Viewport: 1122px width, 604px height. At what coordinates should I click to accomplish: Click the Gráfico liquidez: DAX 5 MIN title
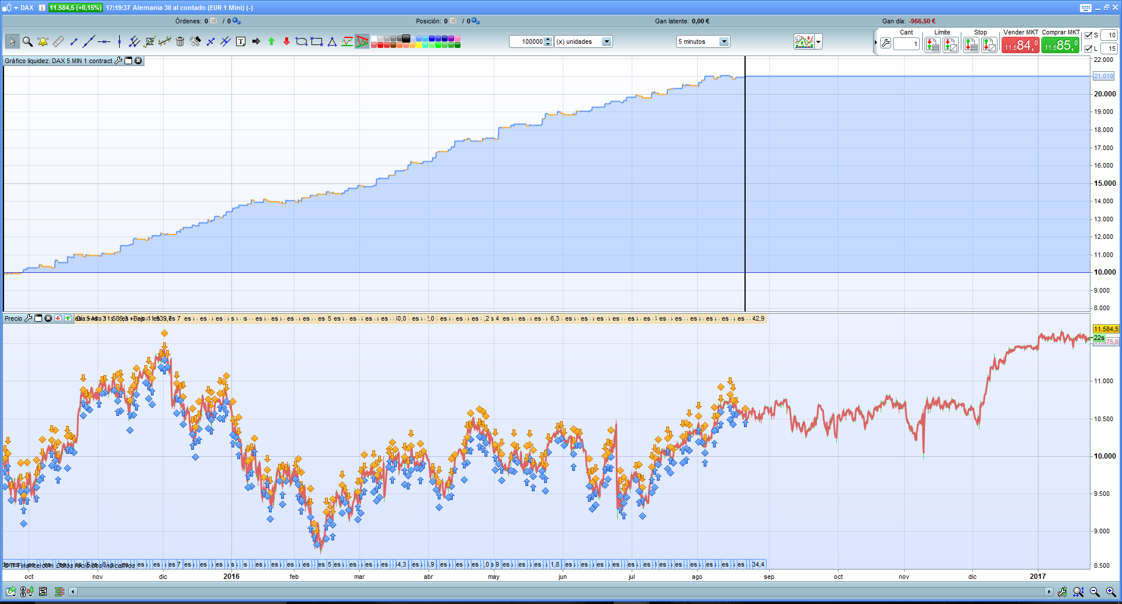[58, 61]
